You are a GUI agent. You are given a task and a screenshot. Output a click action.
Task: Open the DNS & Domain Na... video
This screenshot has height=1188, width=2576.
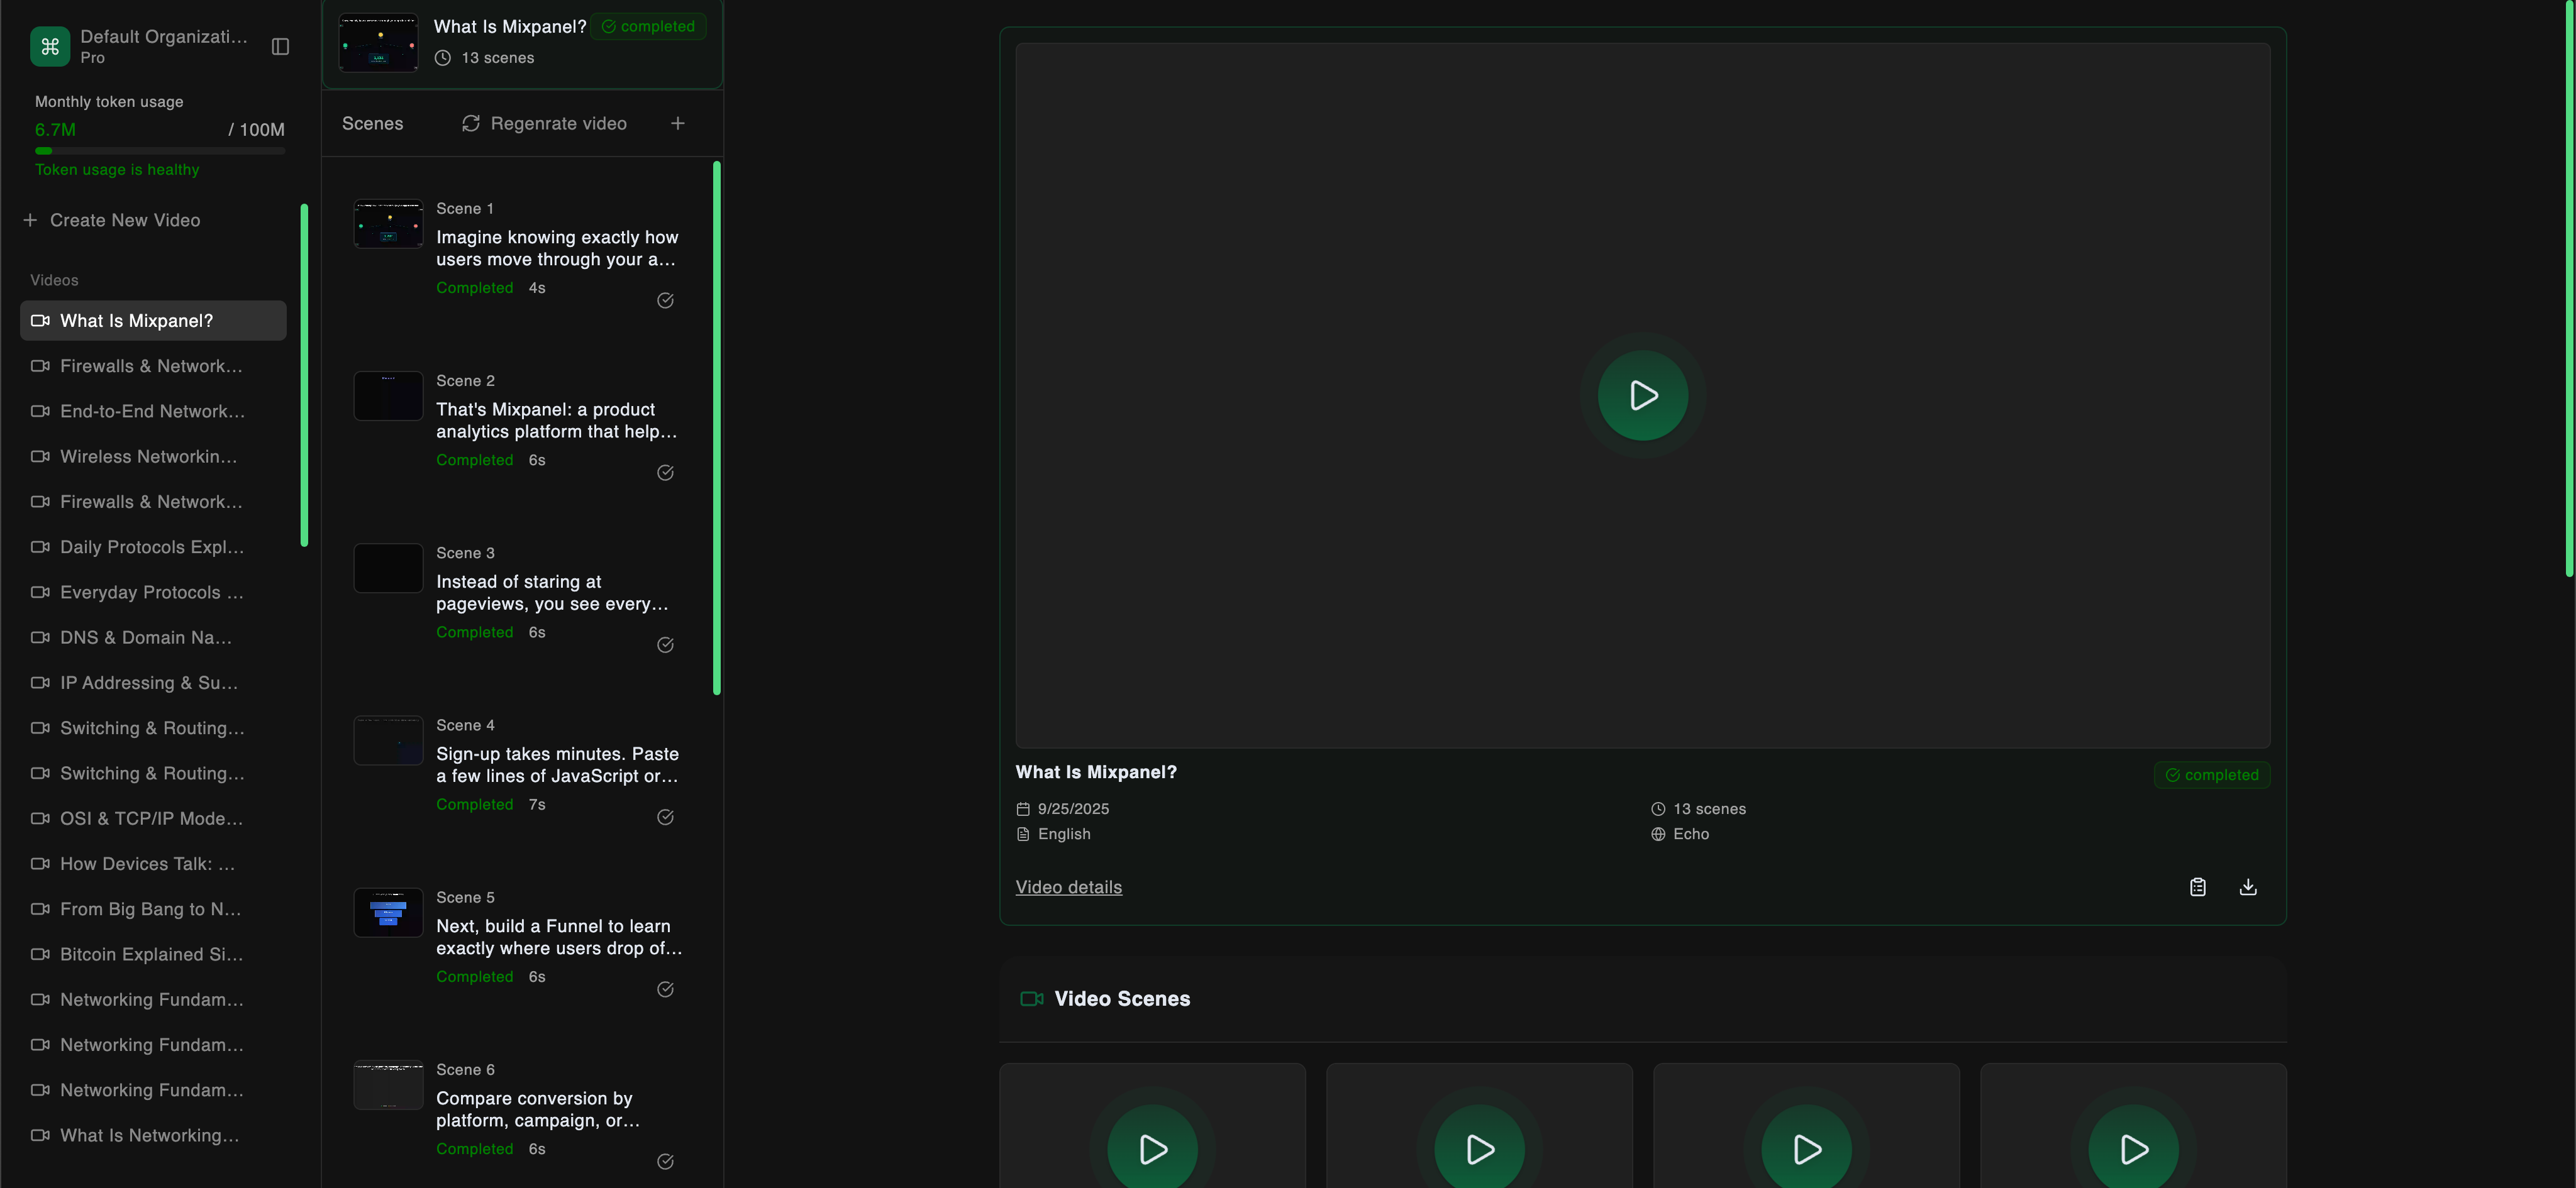pos(153,637)
